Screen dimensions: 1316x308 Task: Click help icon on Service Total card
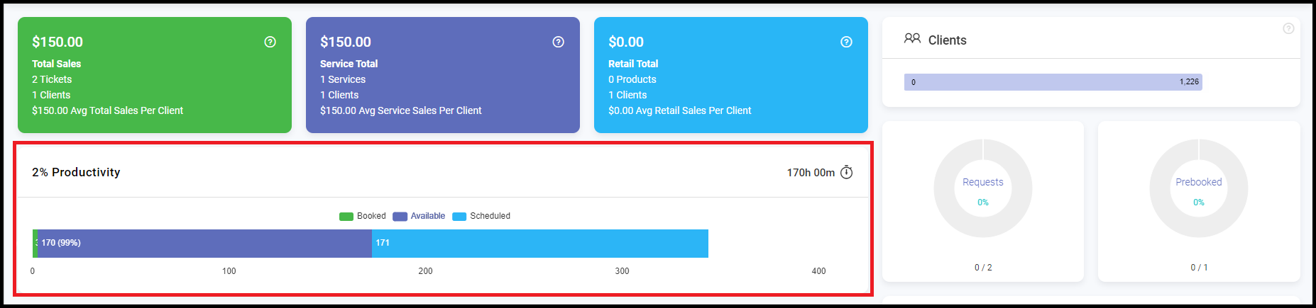point(558,42)
